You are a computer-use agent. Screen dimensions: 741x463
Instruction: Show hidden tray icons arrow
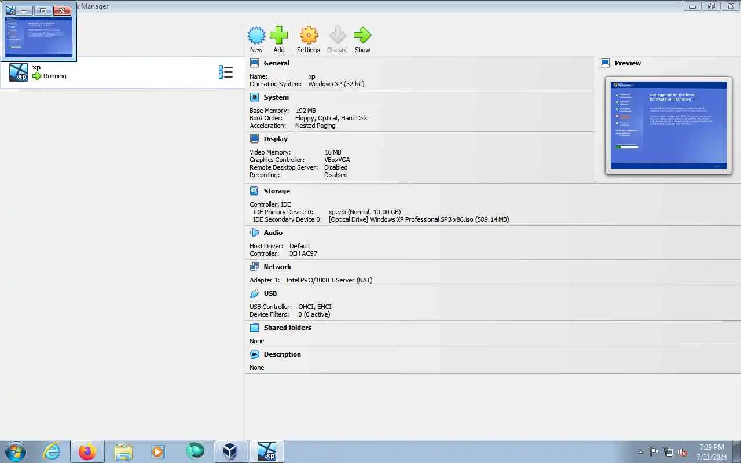(640, 452)
